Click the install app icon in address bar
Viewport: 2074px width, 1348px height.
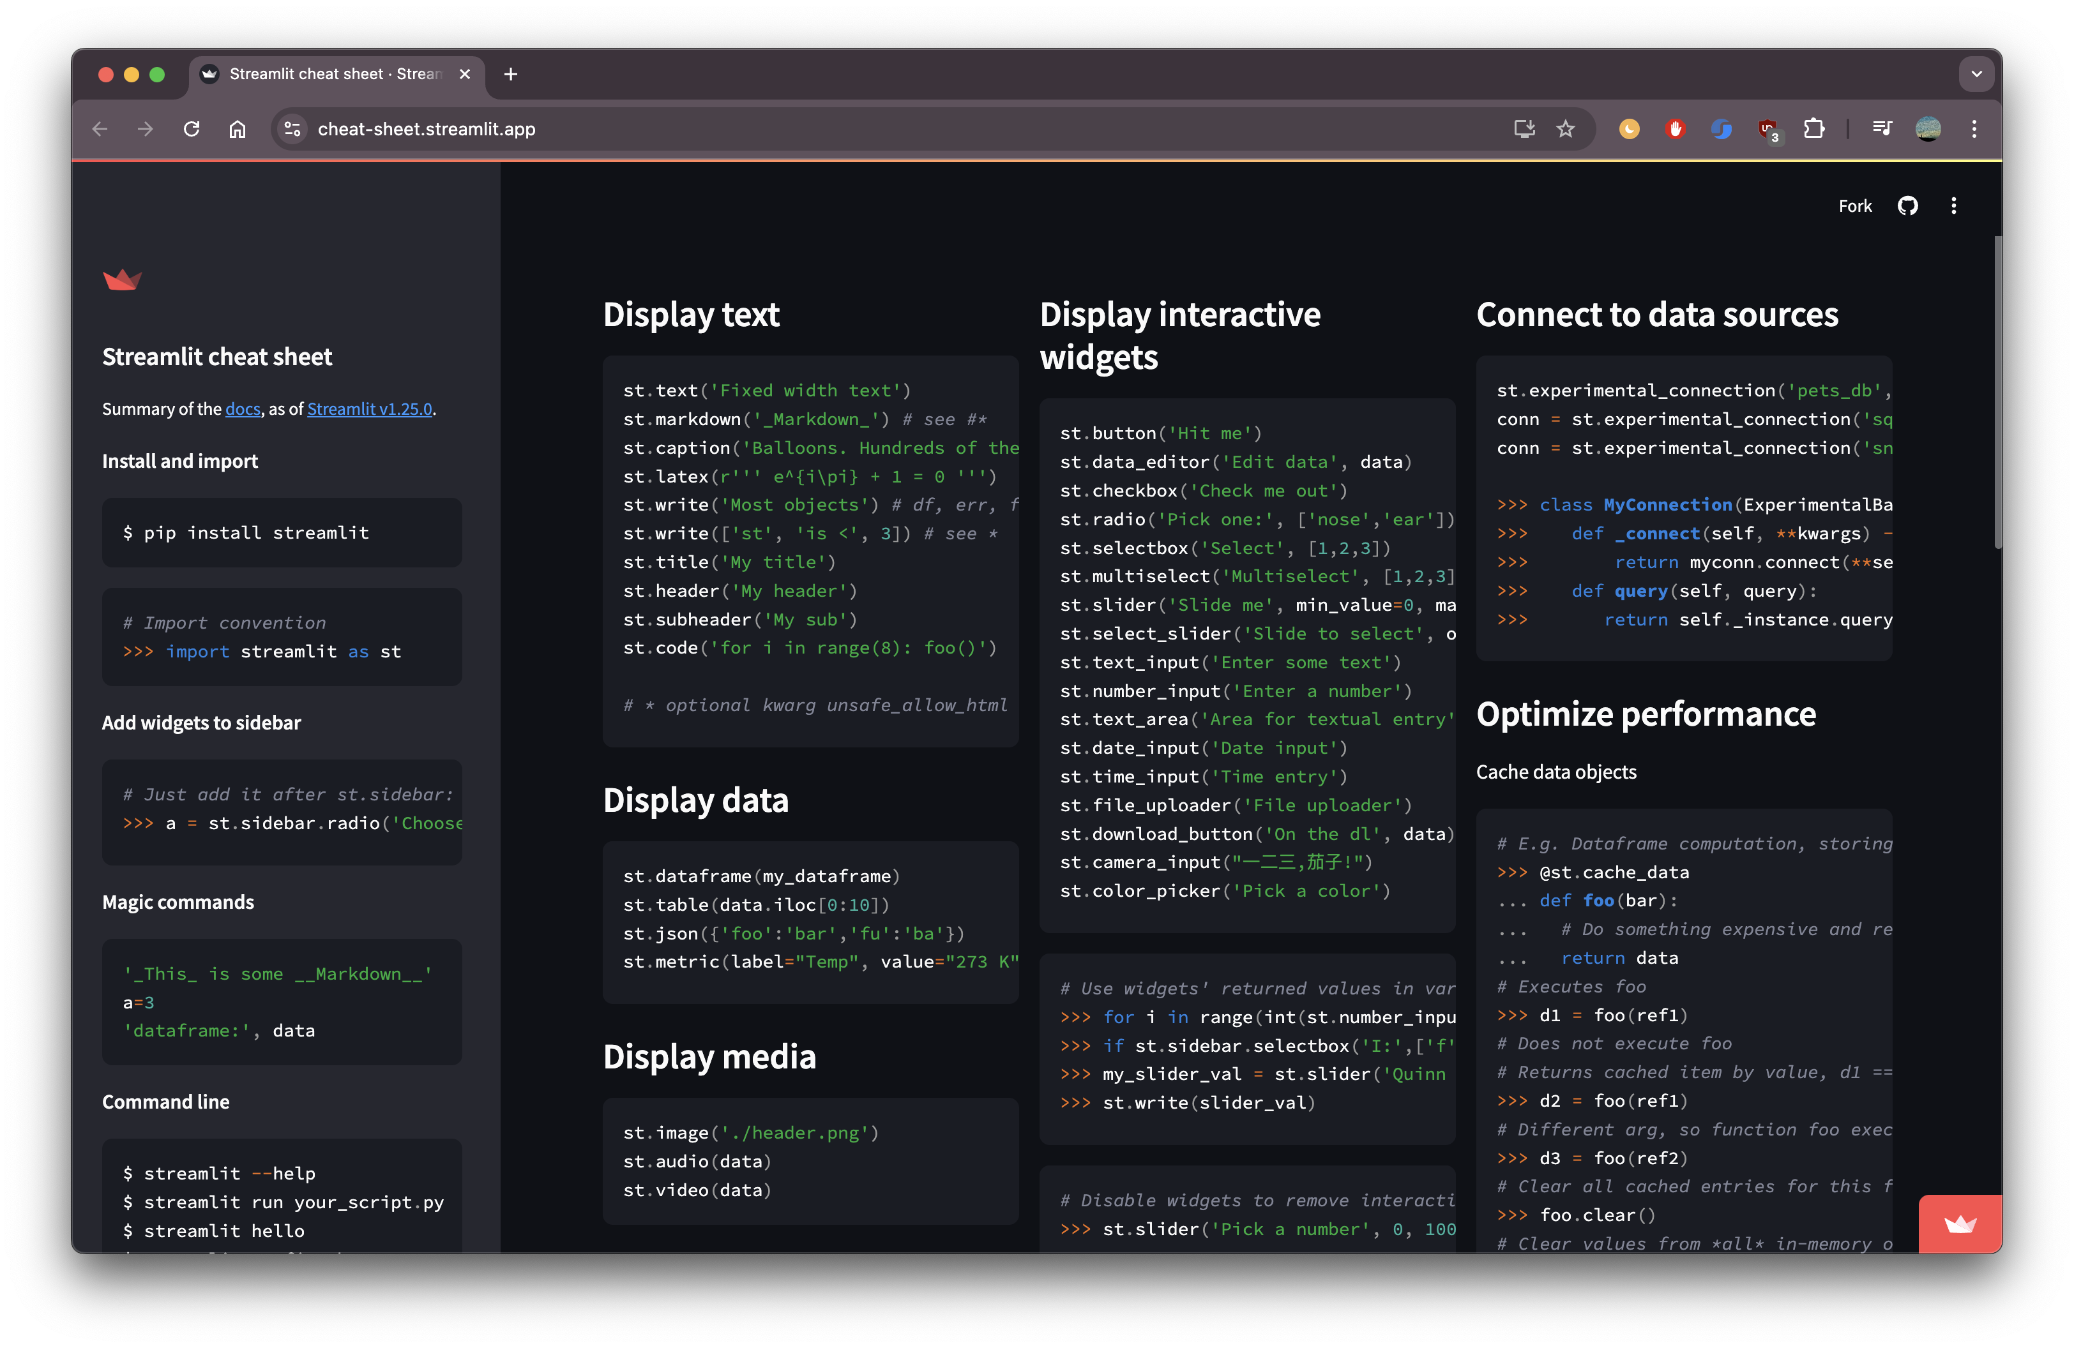click(1524, 129)
